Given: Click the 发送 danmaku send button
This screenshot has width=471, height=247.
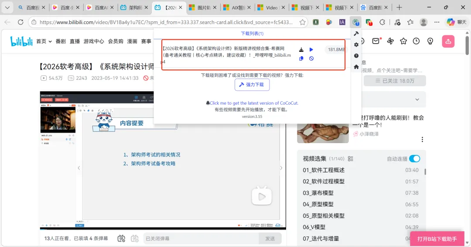Looking at the screenshot, I should (270, 239).
